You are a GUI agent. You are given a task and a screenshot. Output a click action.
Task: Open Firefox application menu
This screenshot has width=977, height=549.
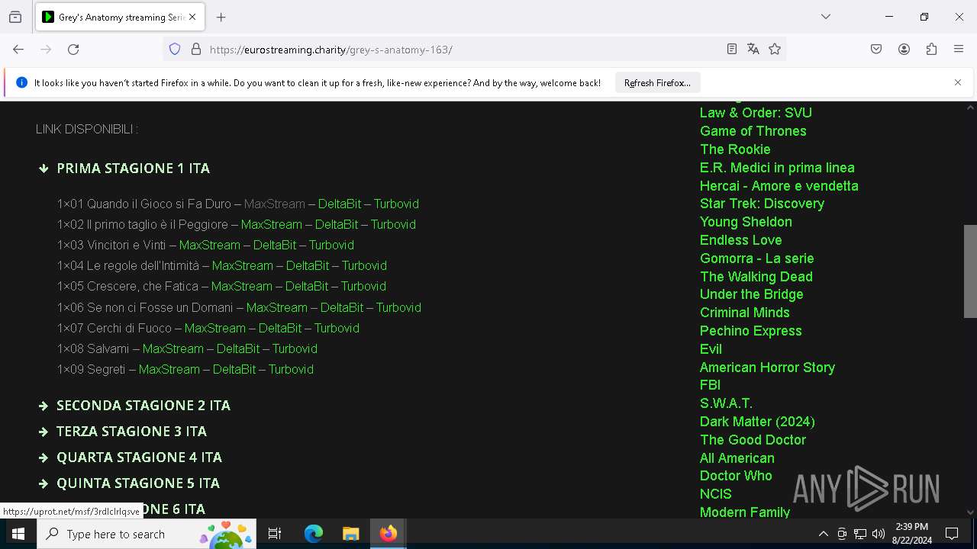click(x=959, y=49)
